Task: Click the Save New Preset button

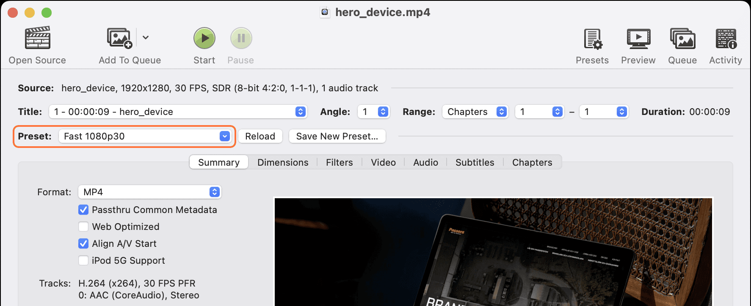Action: point(337,137)
